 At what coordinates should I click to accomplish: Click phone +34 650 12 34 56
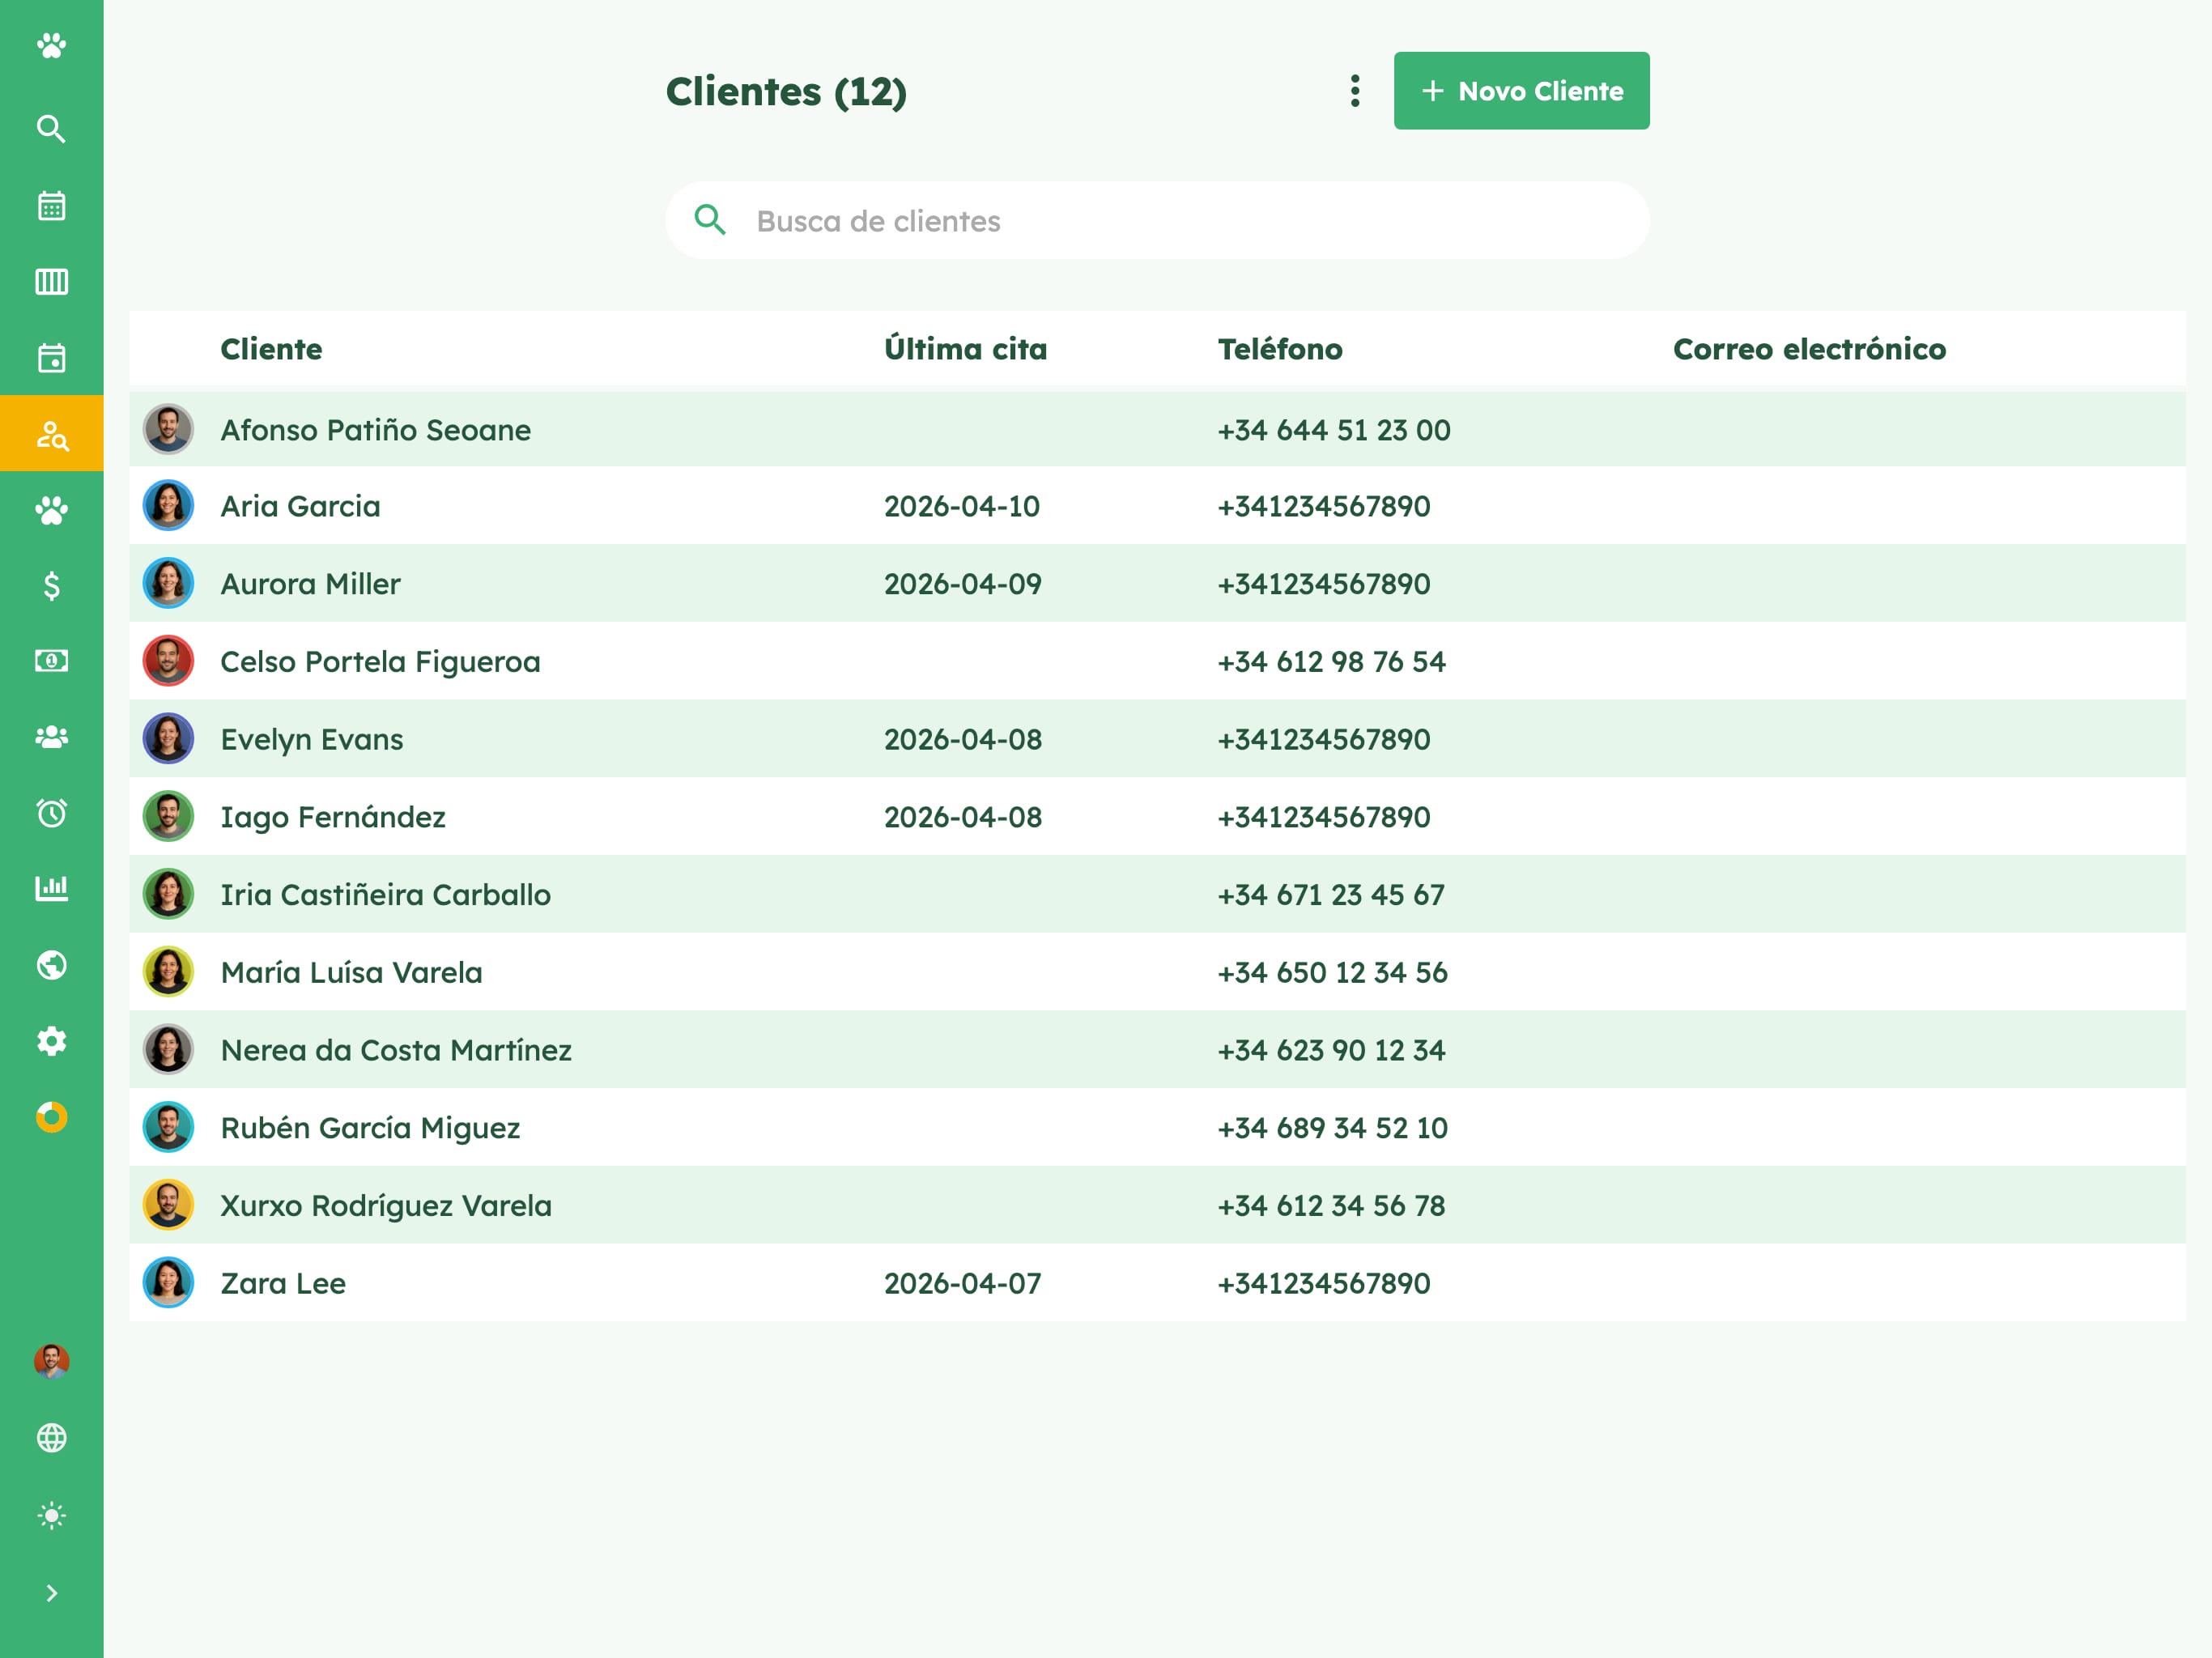pos(1333,972)
